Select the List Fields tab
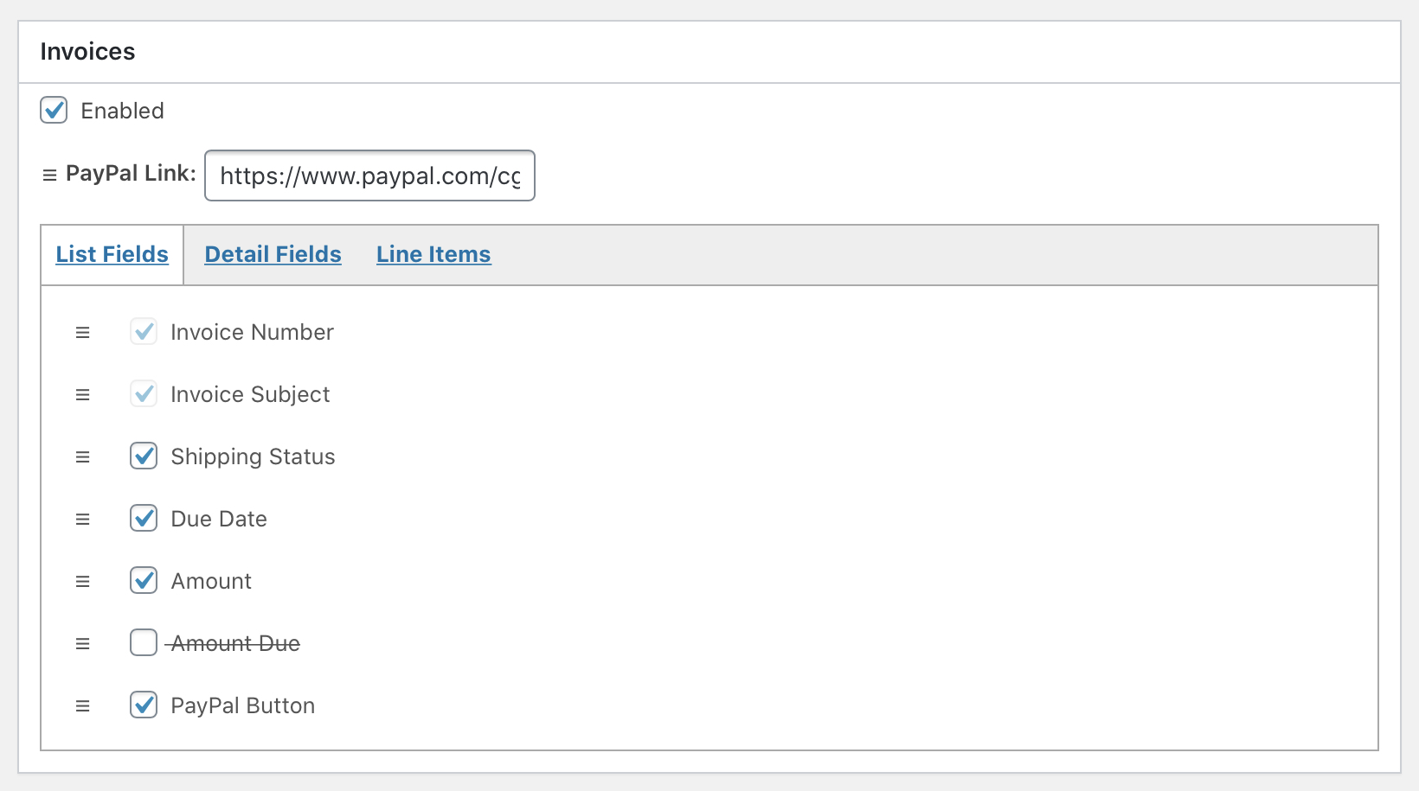1419x791 pixels. tap(112, 254)
